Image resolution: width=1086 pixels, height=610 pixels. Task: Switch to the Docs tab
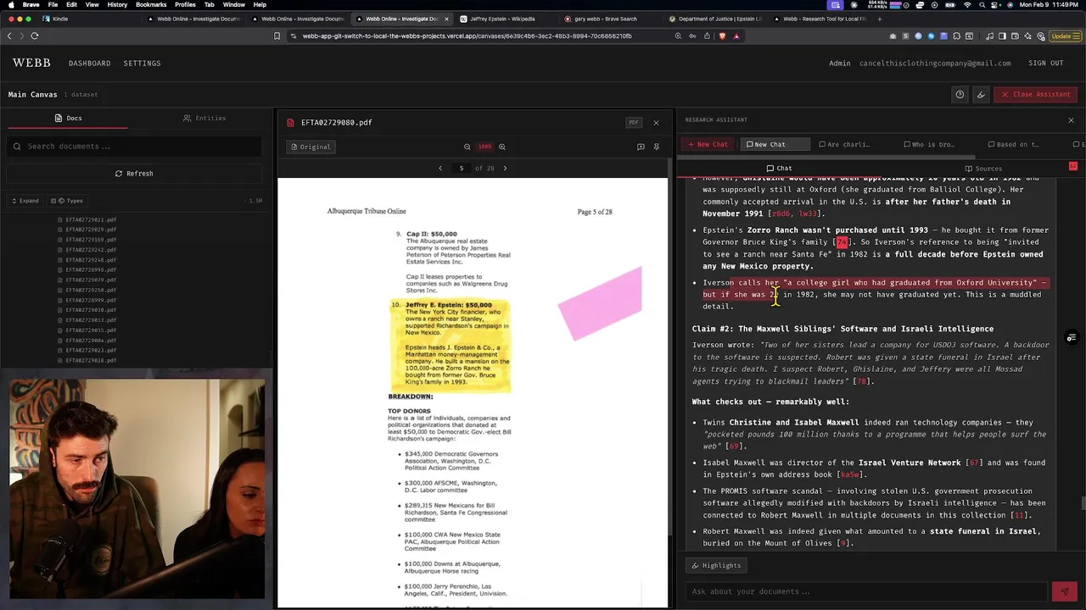click(68, 118)
